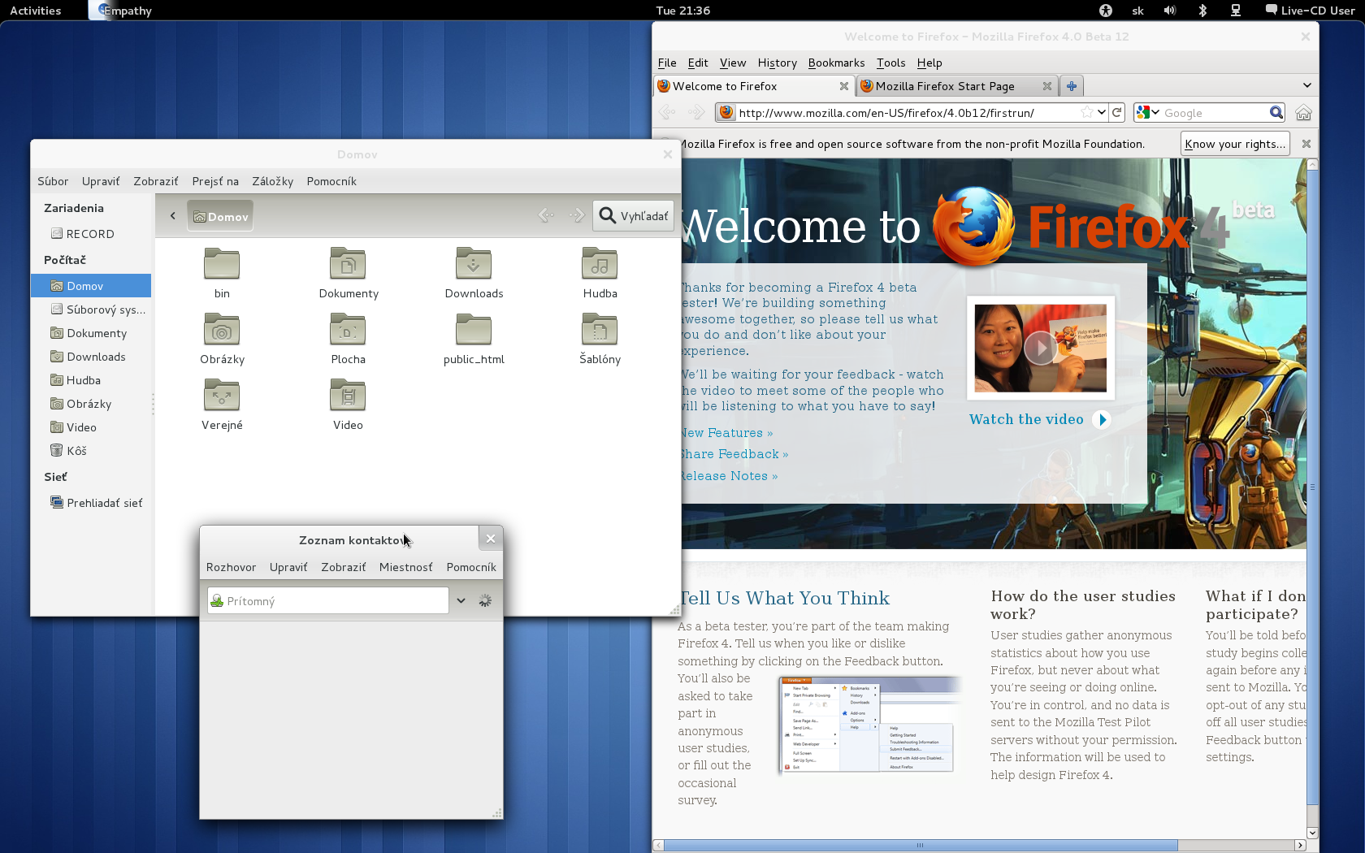Viewport: 1365px width, 853px height.
Task: Click the Firefox horizontal scrollbar
Action: point(921,845)
